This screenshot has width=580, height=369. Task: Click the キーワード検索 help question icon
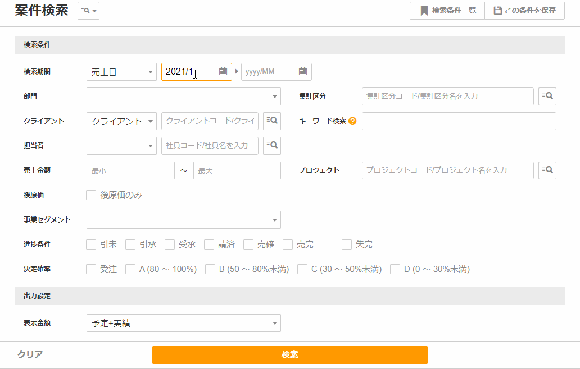[x=352, y=121]
